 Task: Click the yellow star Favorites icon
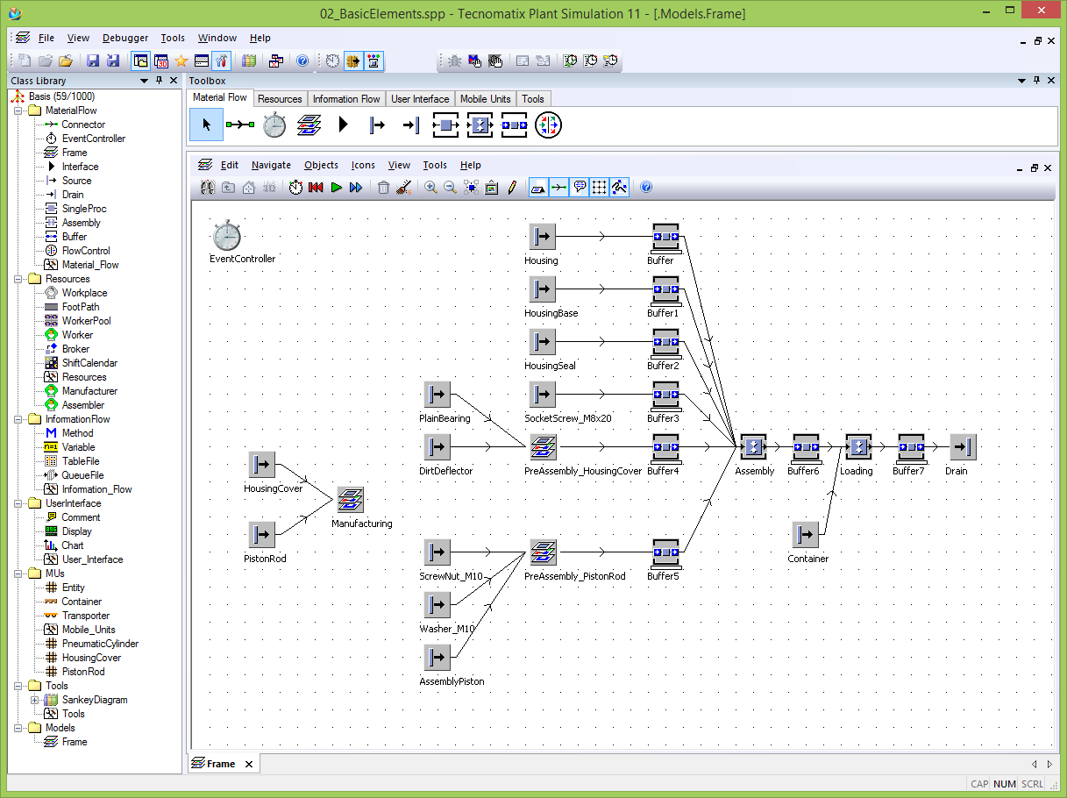tap(181, 61)
